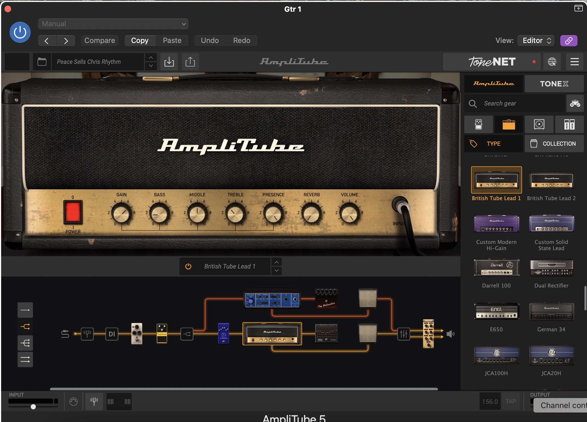
Task: Switch to the TONEX gear tab
Action: click(554, 84)
